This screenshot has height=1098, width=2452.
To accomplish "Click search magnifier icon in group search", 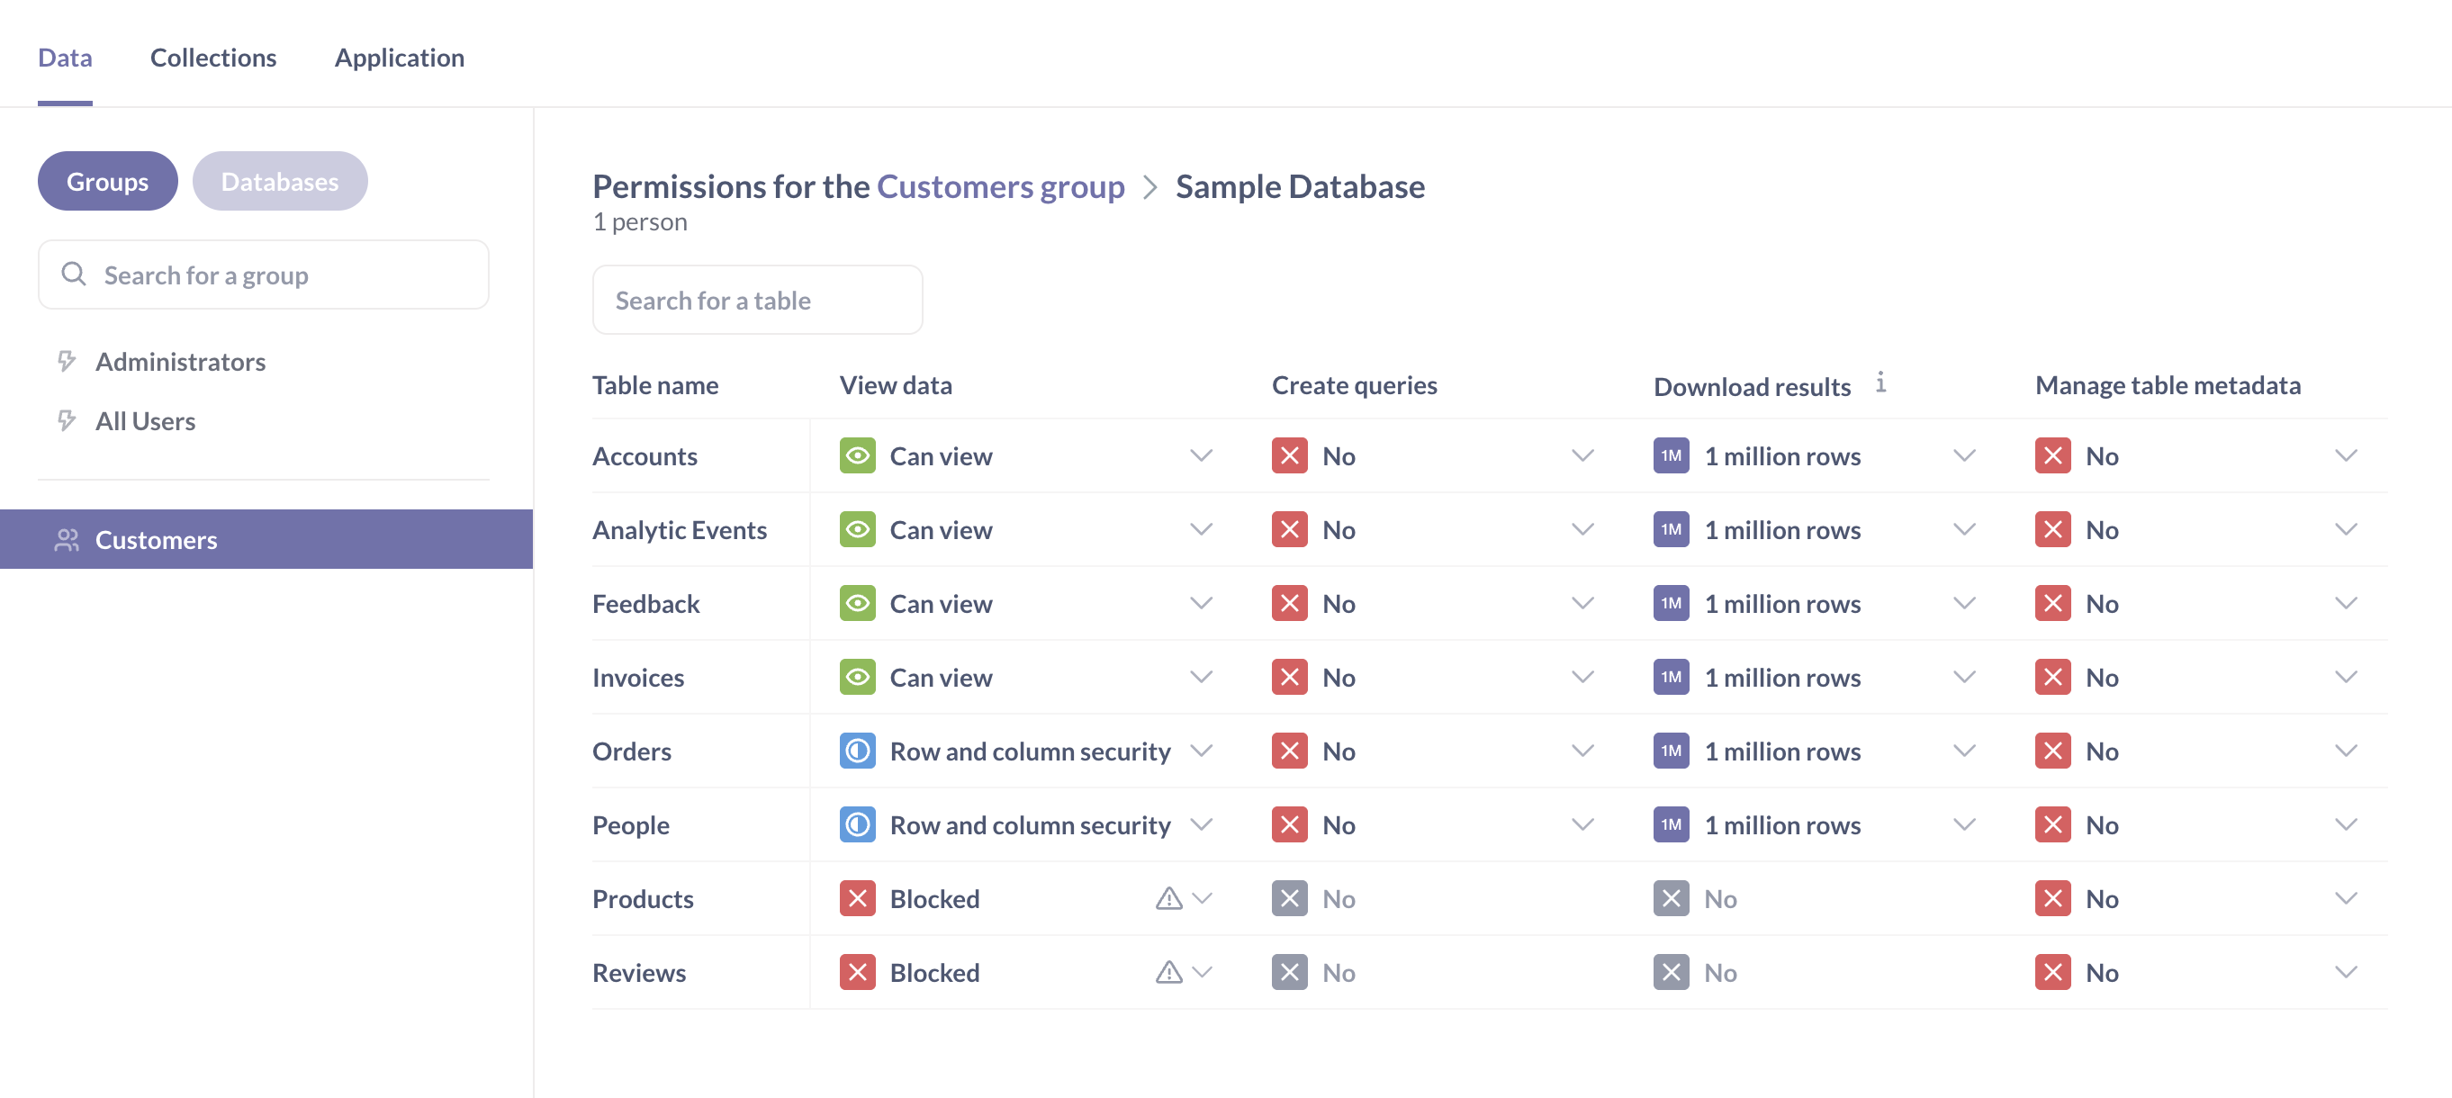I will coord(73,274).
